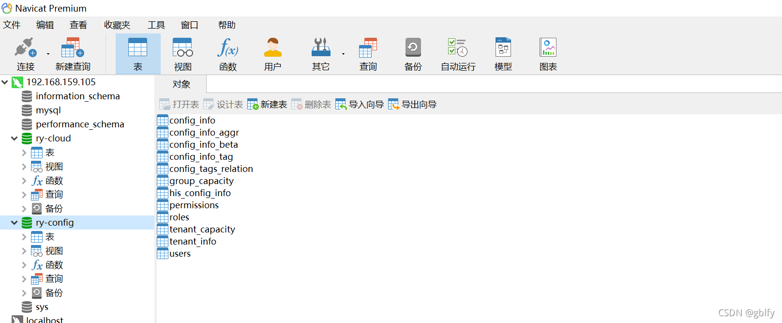Open the Tools (工具) menu

click(156, 25)
